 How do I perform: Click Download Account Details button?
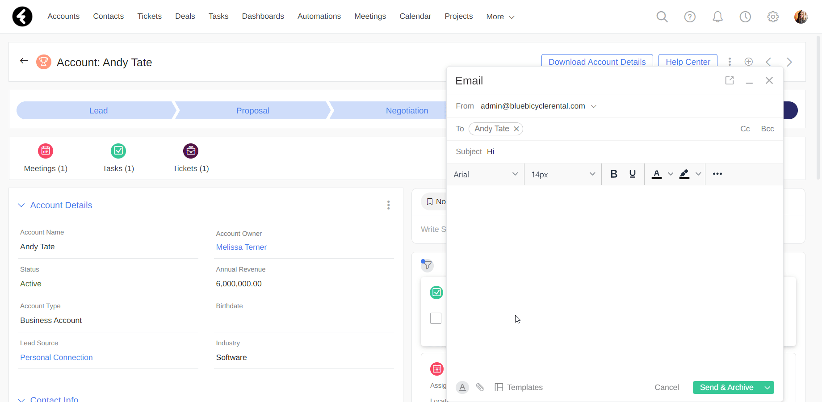597,62
